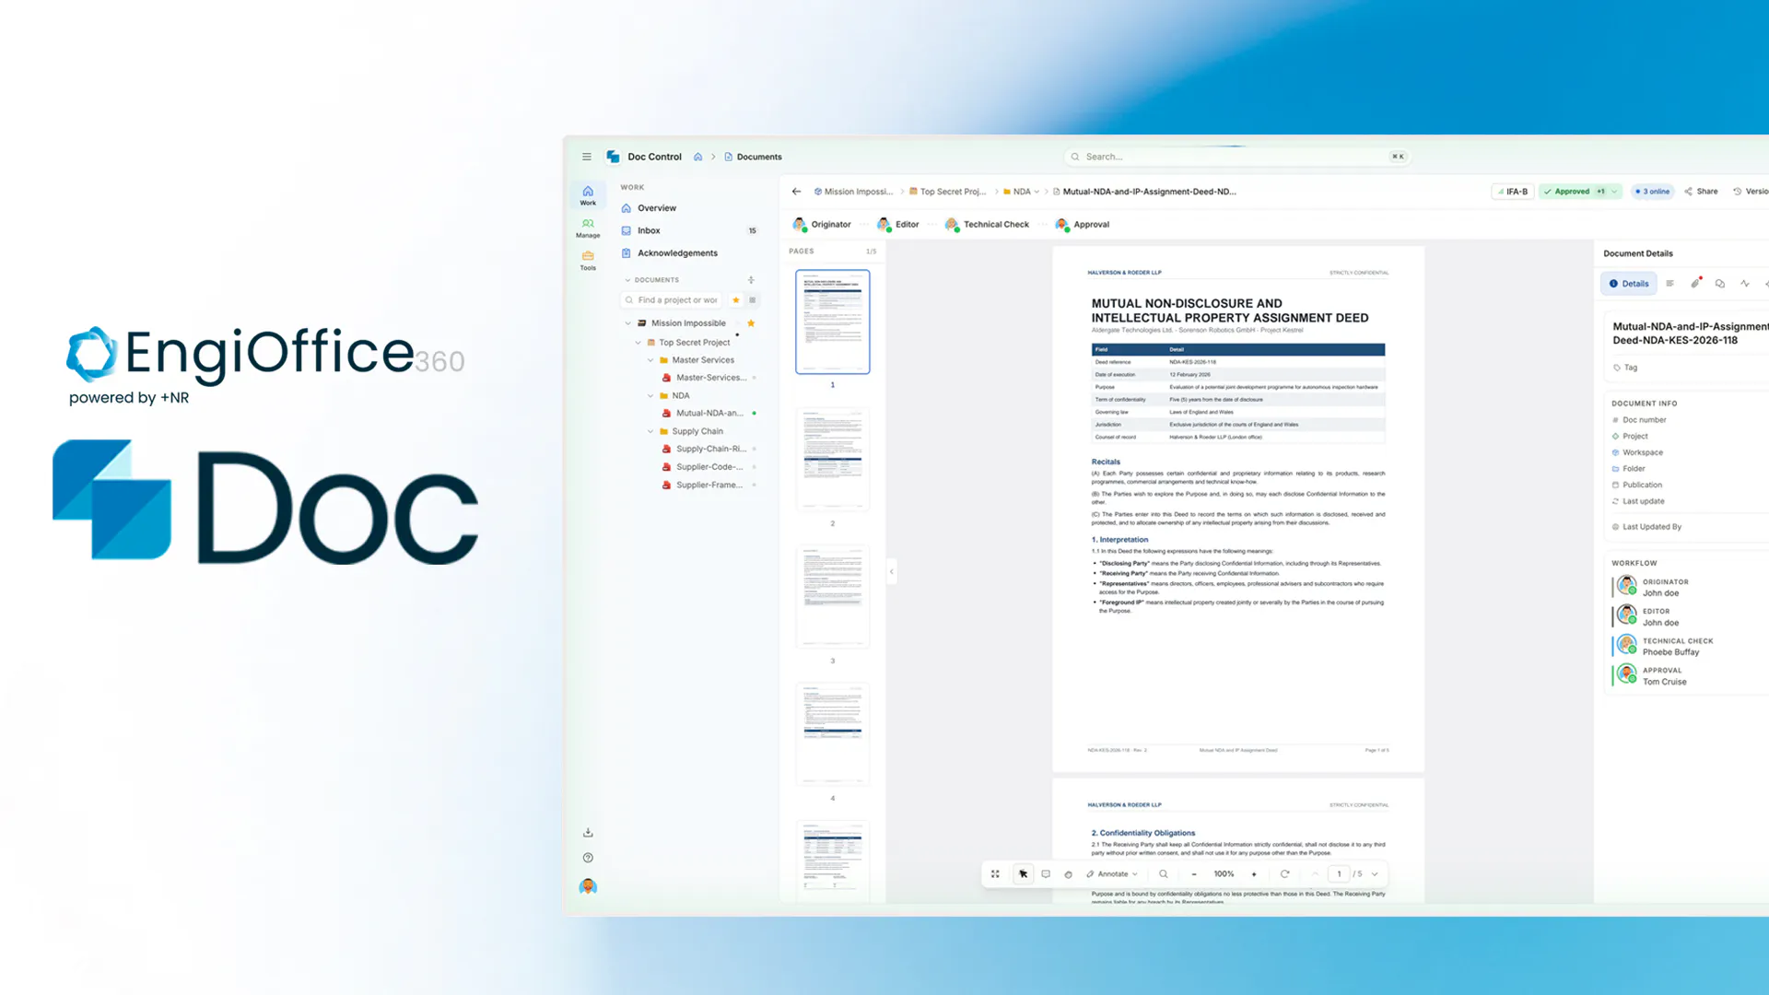Viewport: 1769px width, 995px height.
Task: Open the Tools section in the sidebar
Action: click(588, 260)
